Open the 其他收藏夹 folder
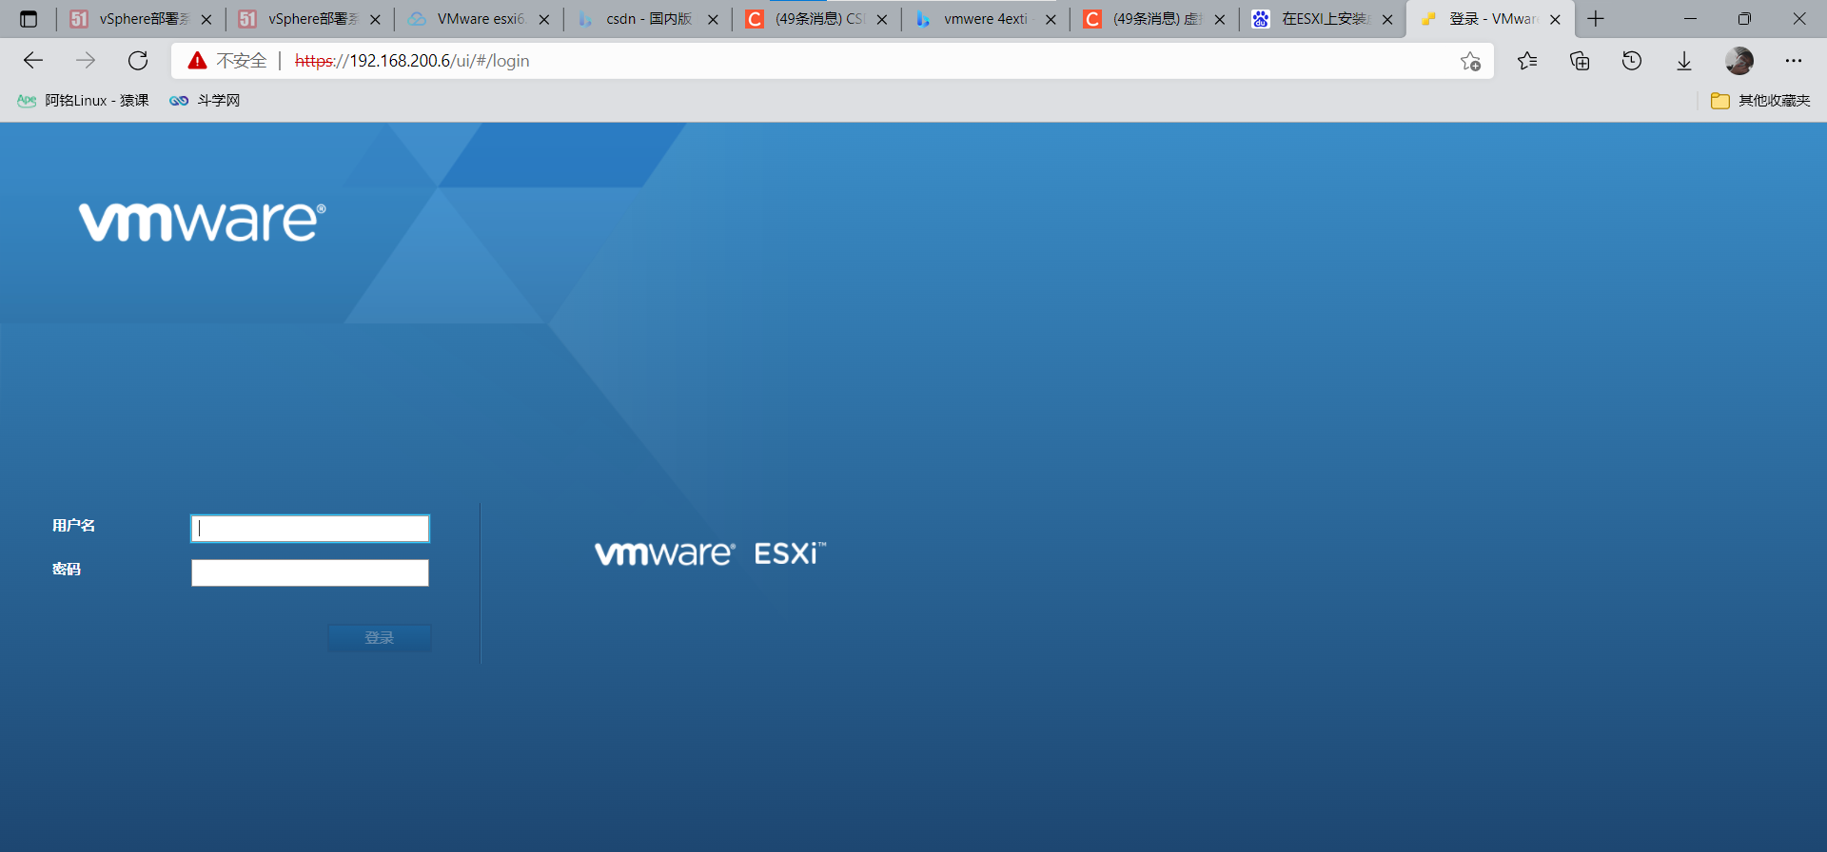The image size is (1827, 852). click(x=1760, y=101)
